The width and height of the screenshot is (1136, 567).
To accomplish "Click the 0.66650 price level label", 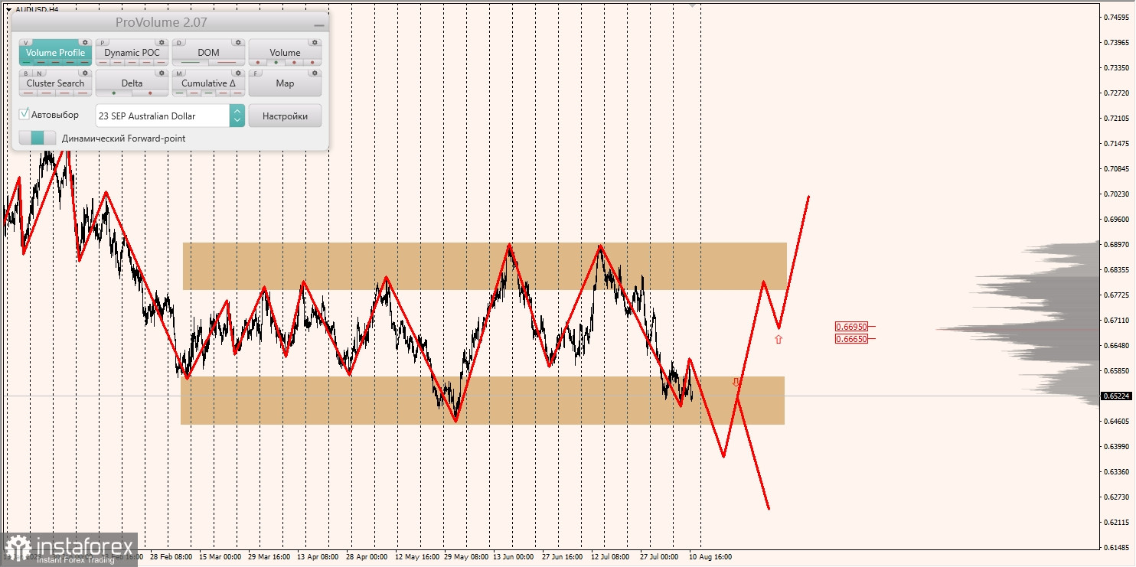I will (x=851, y=338).
